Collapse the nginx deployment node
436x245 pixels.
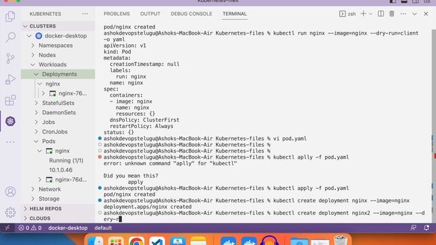tap(40, 84)
